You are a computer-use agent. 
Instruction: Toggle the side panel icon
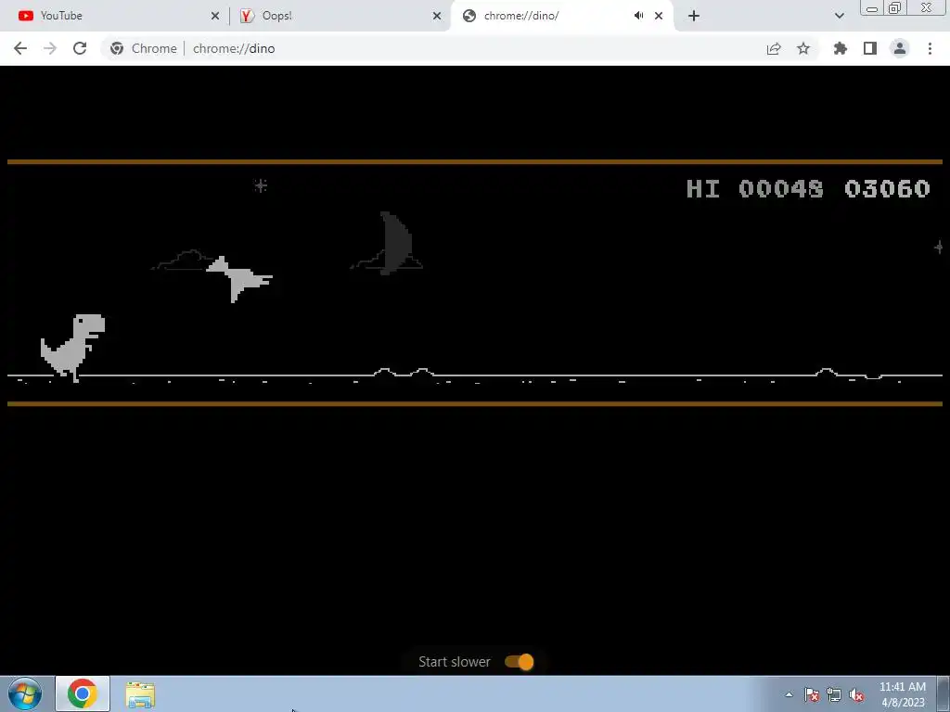click(870, 48)
